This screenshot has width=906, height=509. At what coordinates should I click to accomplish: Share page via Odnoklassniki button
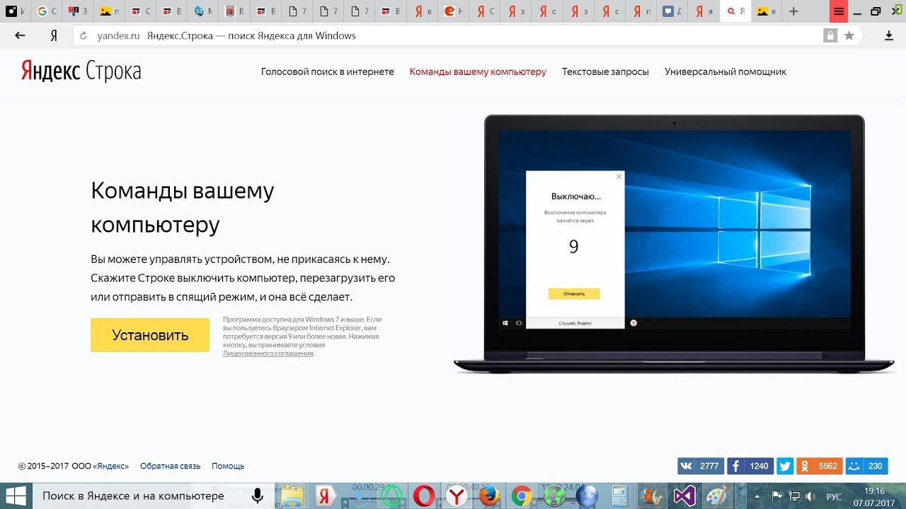point(820,466)
